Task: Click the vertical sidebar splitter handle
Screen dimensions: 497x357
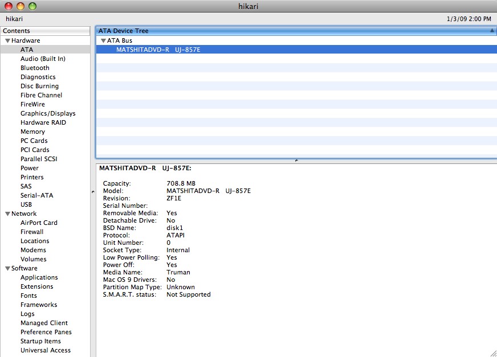Action: pos(93,192)
